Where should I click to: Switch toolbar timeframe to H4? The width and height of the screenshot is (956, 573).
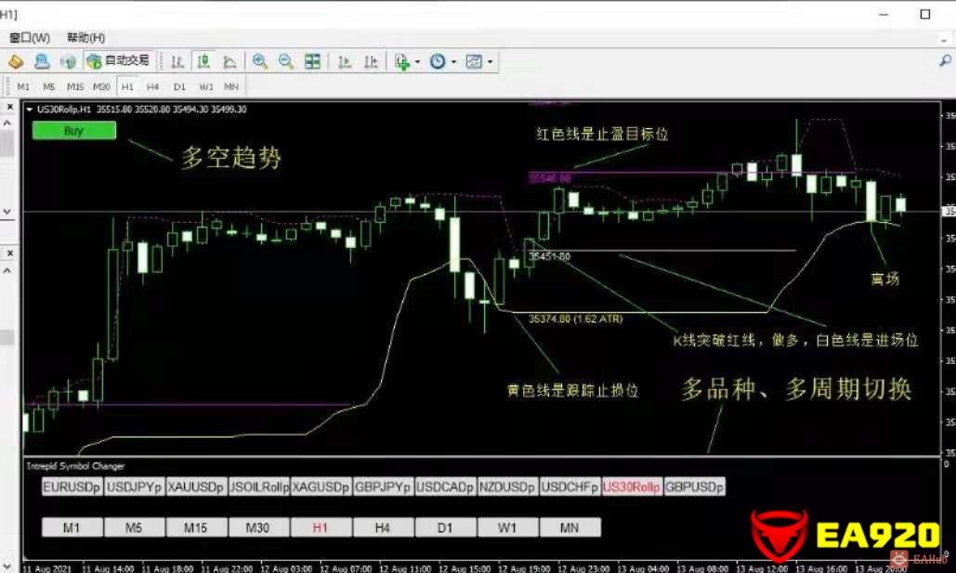(x=153, y=86)
